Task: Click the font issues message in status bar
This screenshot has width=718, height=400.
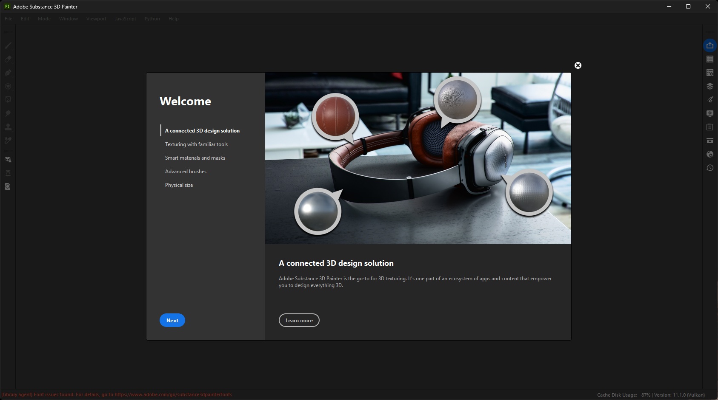Action: [117, 394]
